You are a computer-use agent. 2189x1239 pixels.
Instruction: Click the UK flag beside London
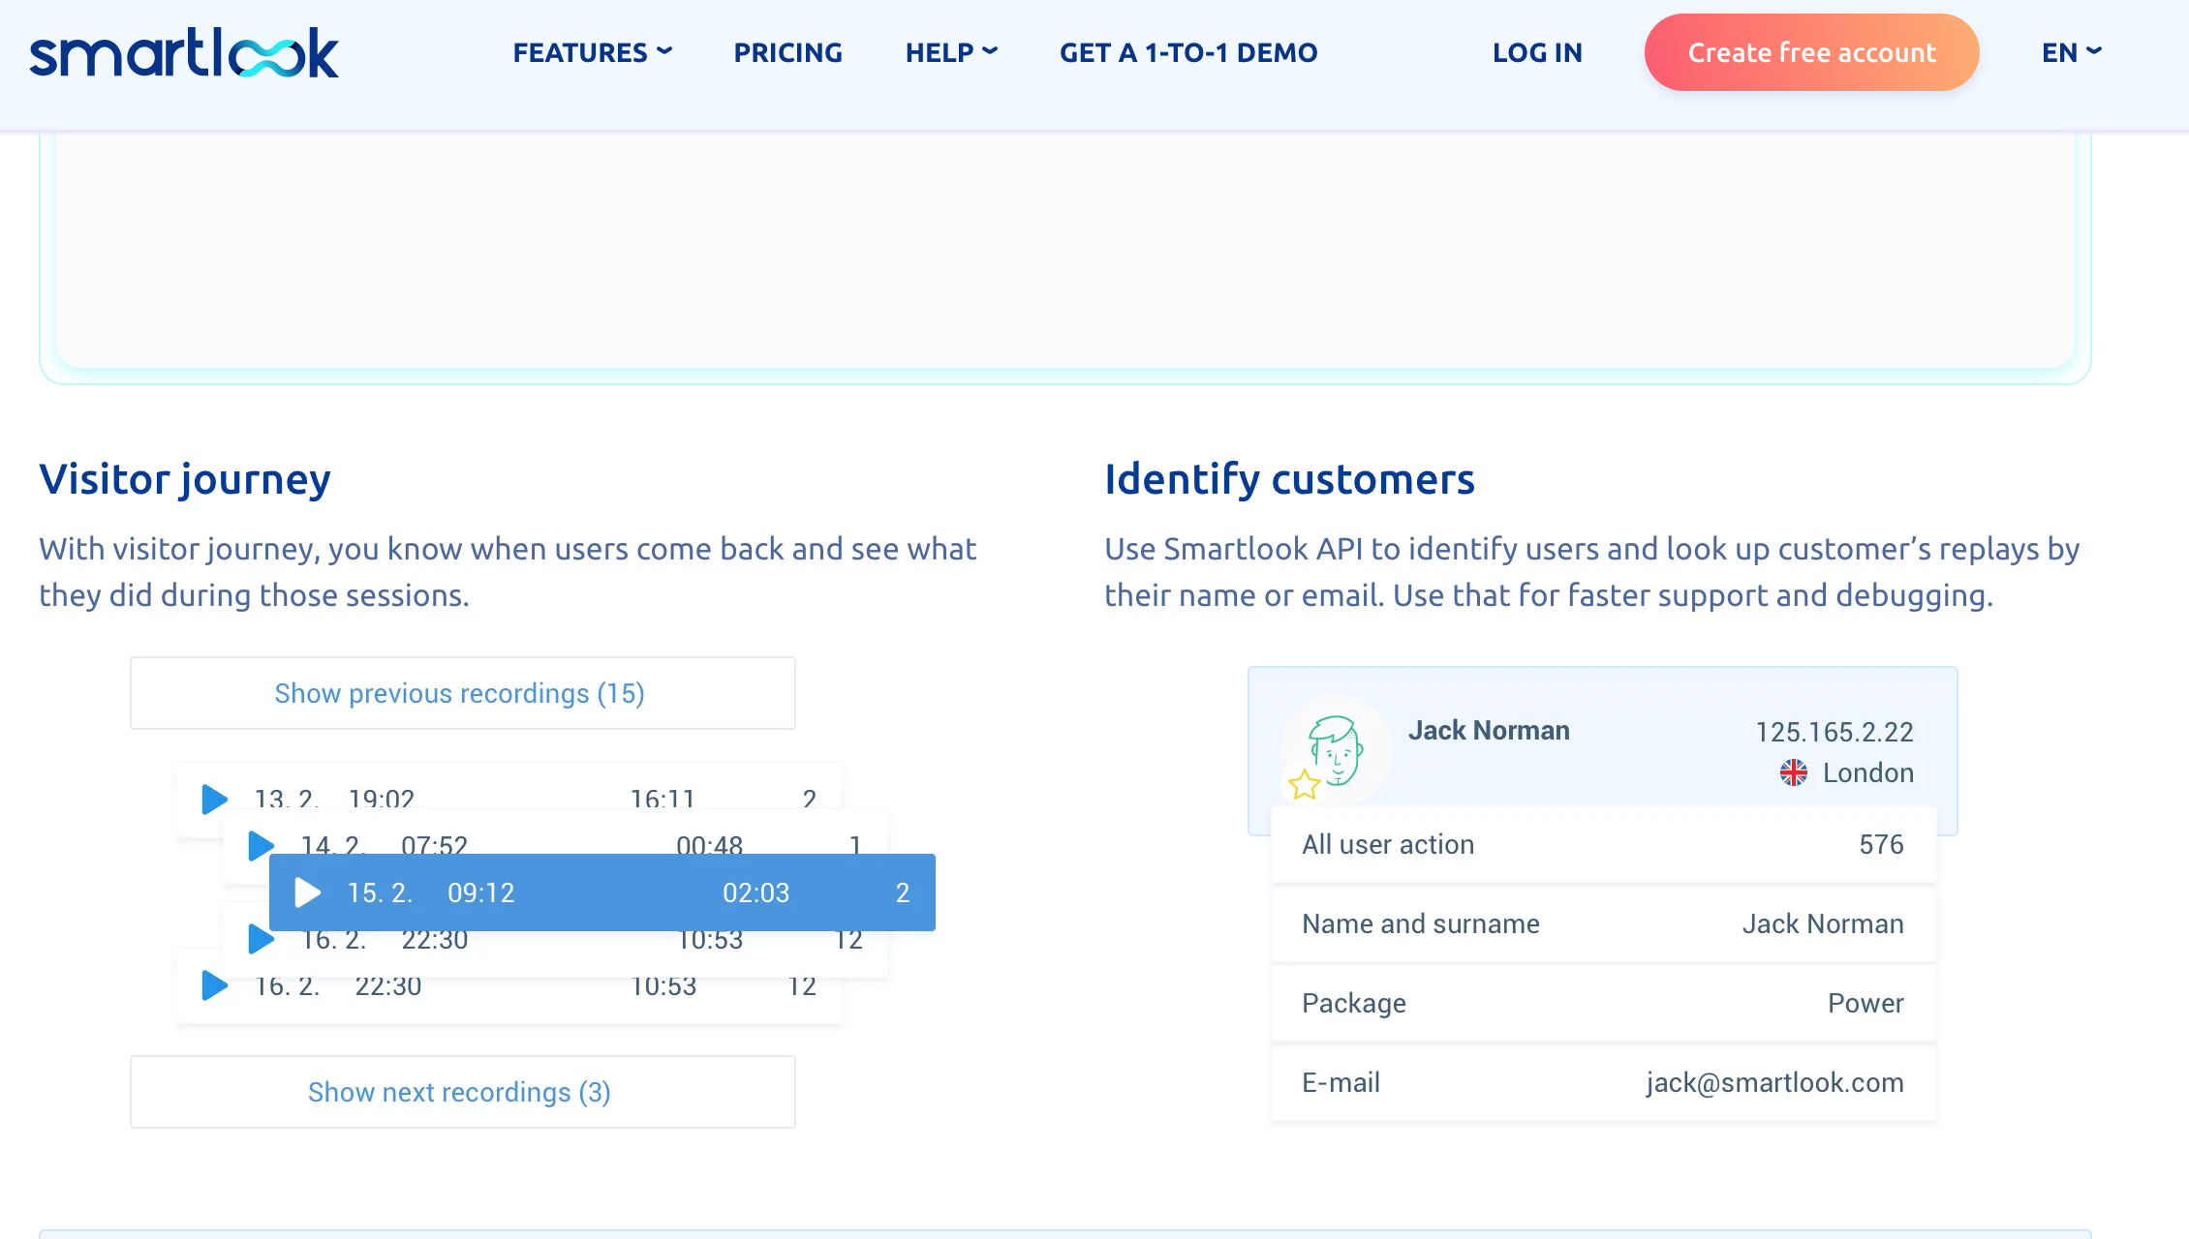[x=1793, y=772]
